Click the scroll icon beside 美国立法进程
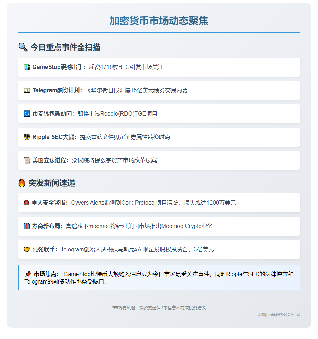 click(27, 160)
